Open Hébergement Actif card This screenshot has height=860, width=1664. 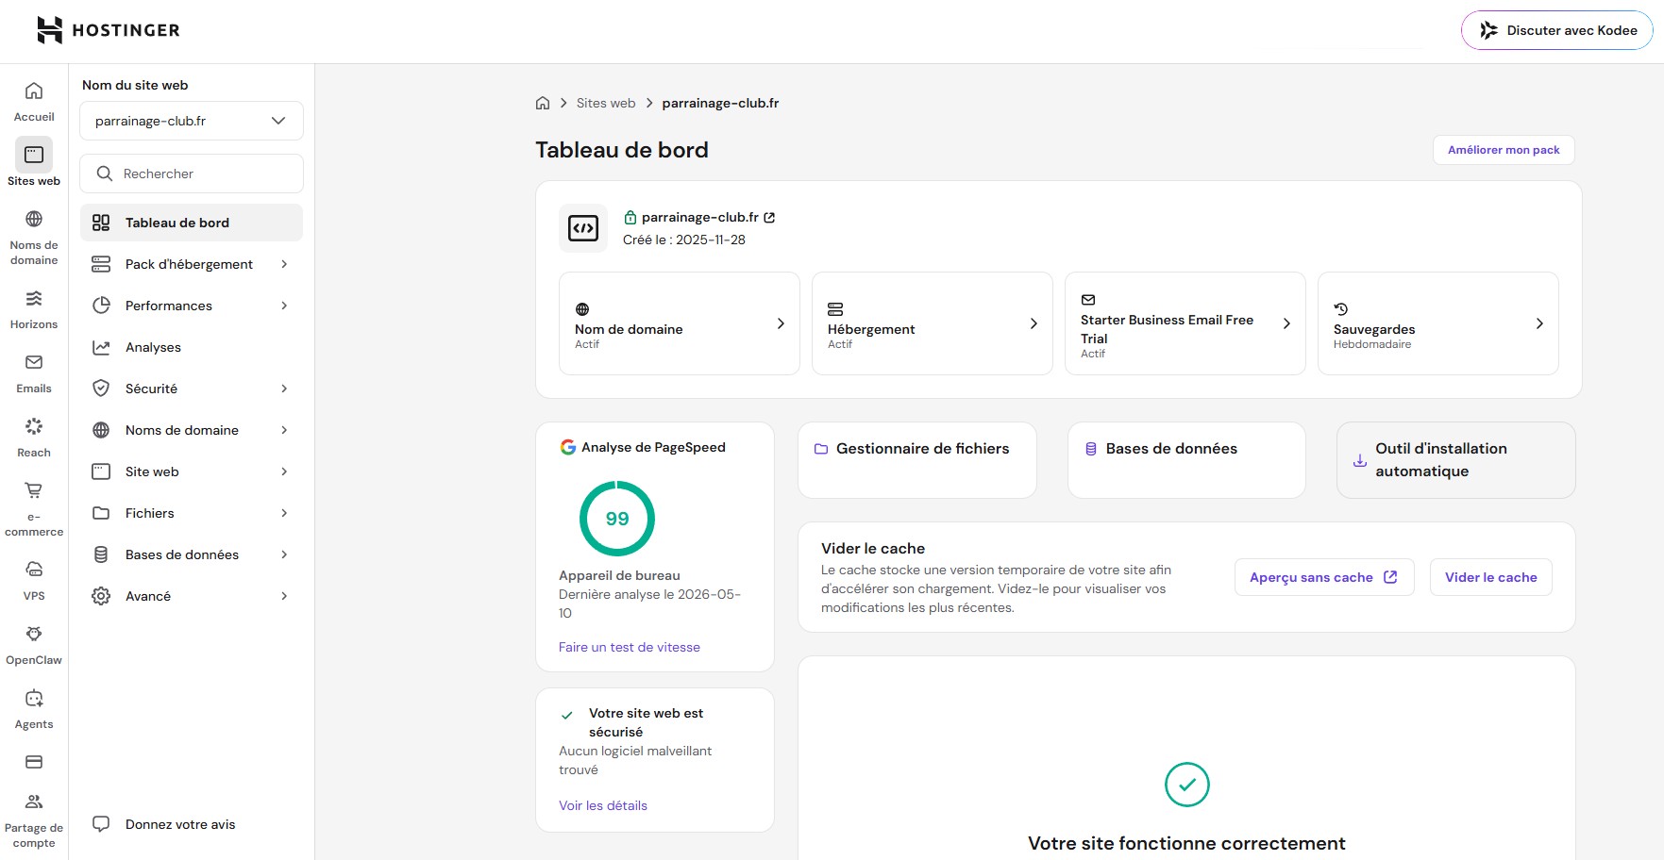933,323
